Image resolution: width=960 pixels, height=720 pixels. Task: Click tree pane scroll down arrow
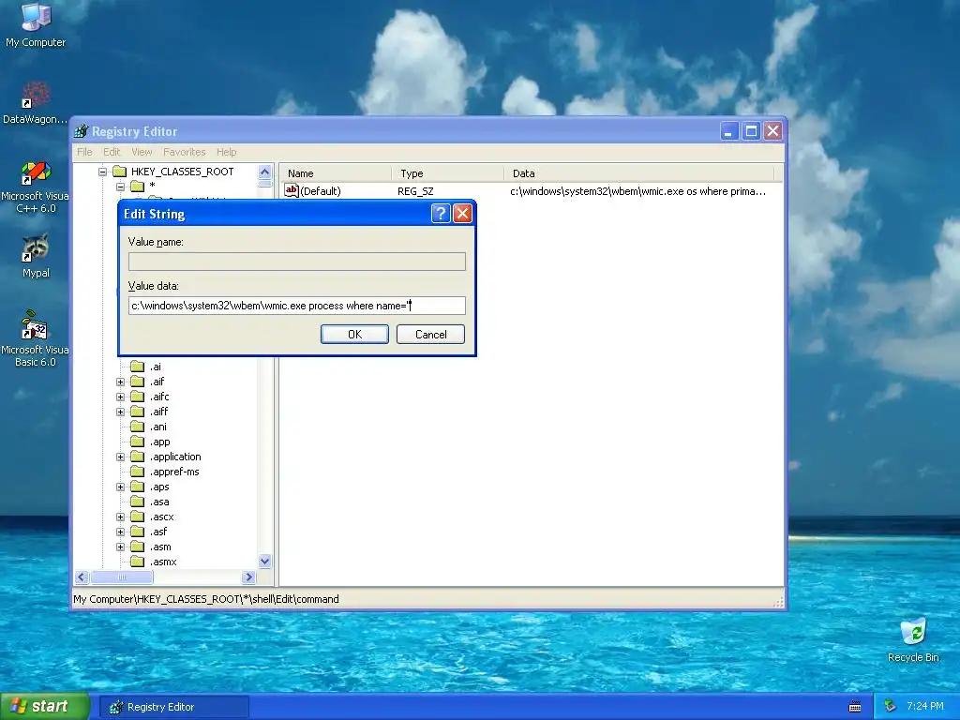point(264,561)
